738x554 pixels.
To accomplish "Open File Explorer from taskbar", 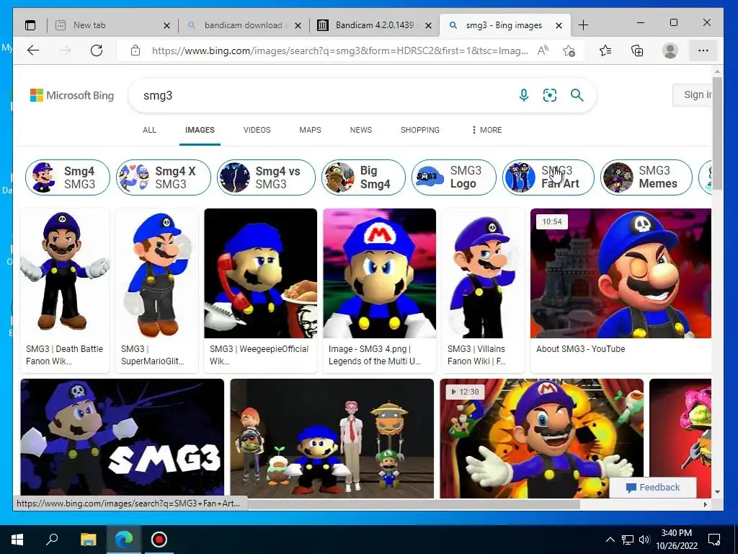I will tap(88, 540).
